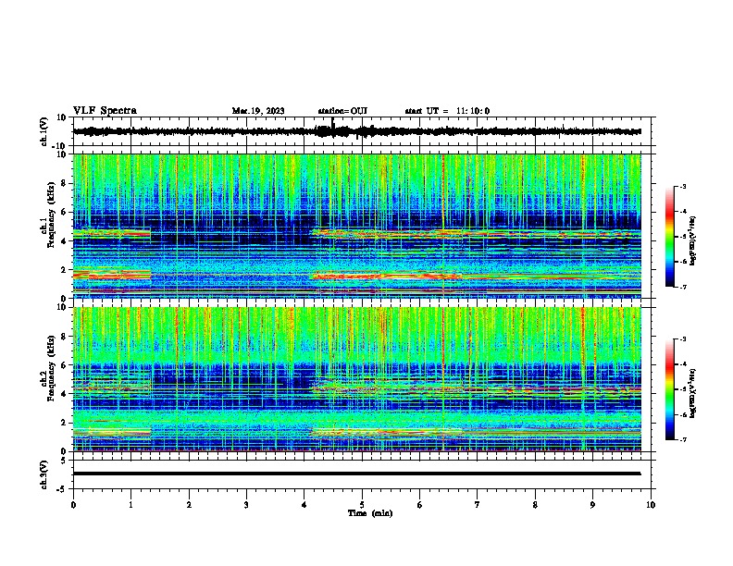The image size is (733, 566).
Task: Click time axis tick label "3"
Action: click(246, 505)
